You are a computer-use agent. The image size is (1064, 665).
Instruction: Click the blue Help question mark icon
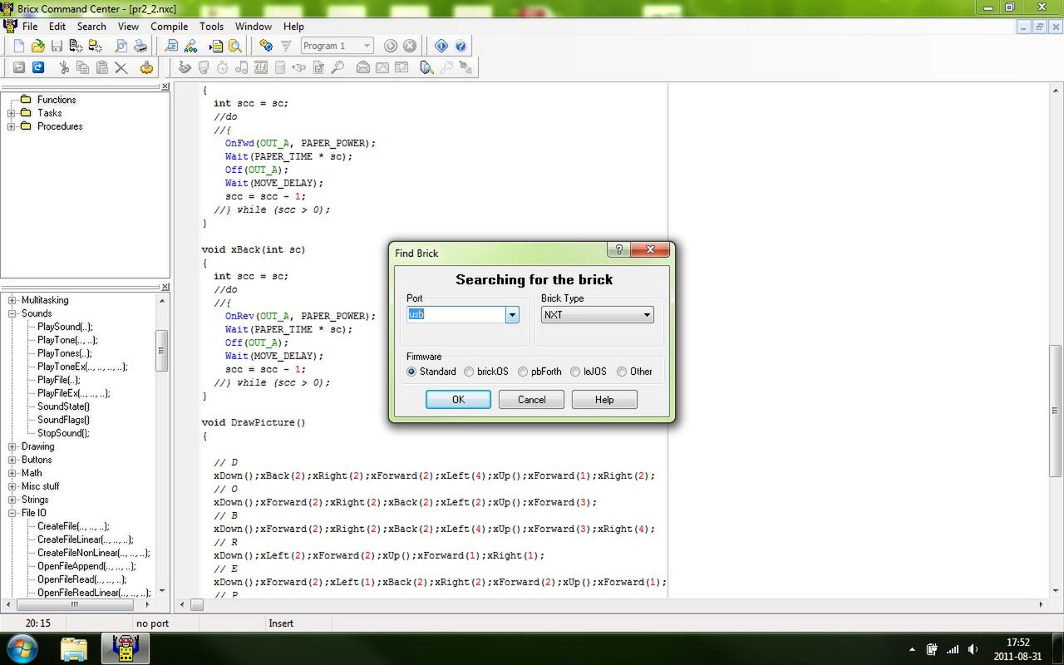(461, 47)
